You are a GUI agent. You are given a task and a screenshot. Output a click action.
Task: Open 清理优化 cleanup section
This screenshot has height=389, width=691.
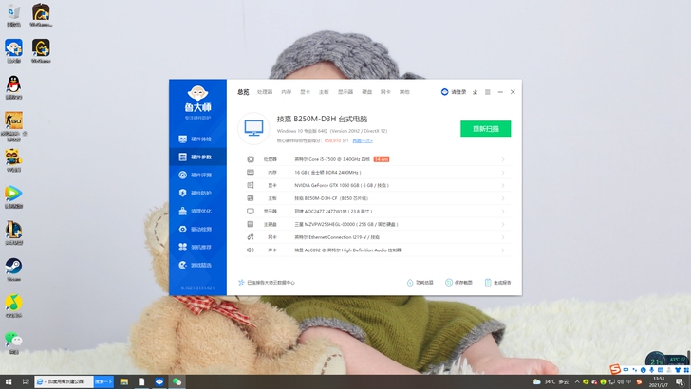tap(197, 211)
